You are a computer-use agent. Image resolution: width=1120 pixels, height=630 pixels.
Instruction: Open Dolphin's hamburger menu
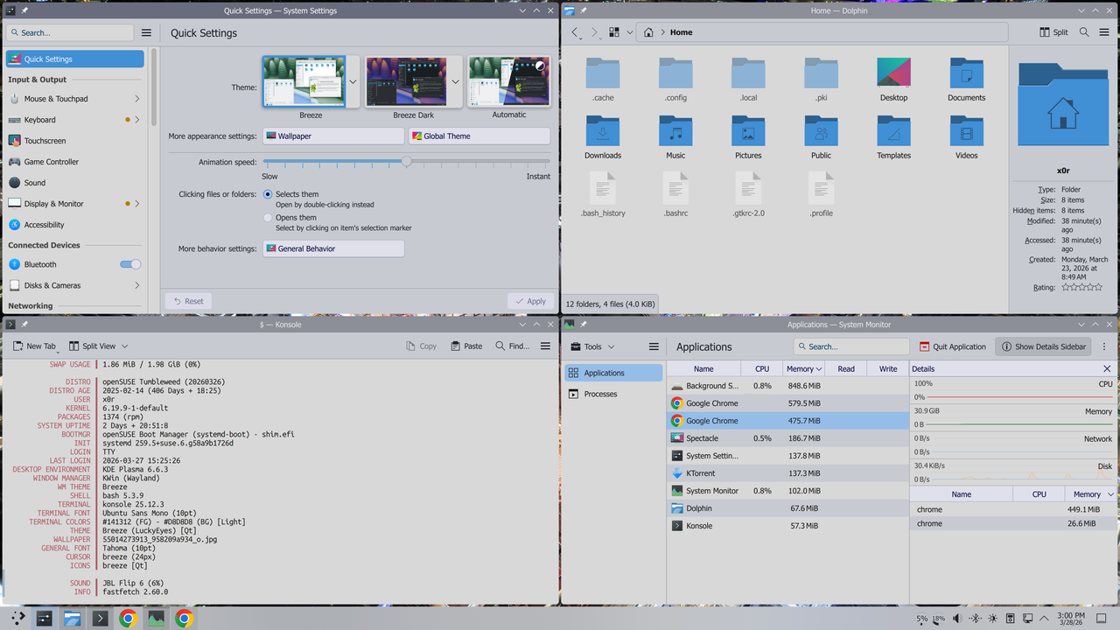click(1105, 32)
